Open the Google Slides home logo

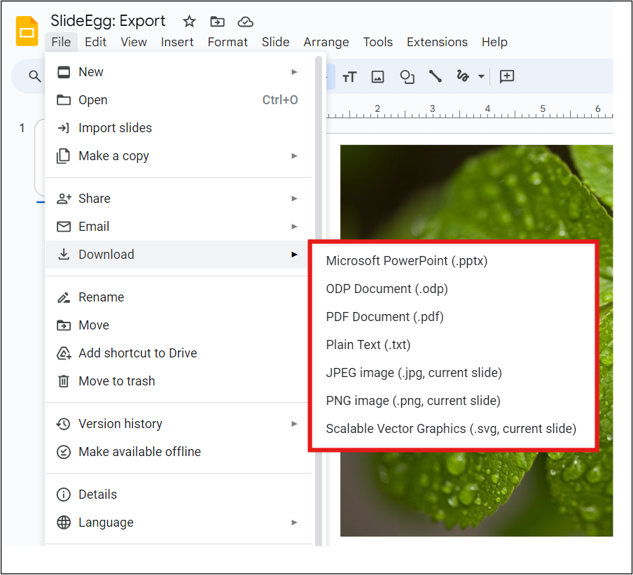click(27, 31)
